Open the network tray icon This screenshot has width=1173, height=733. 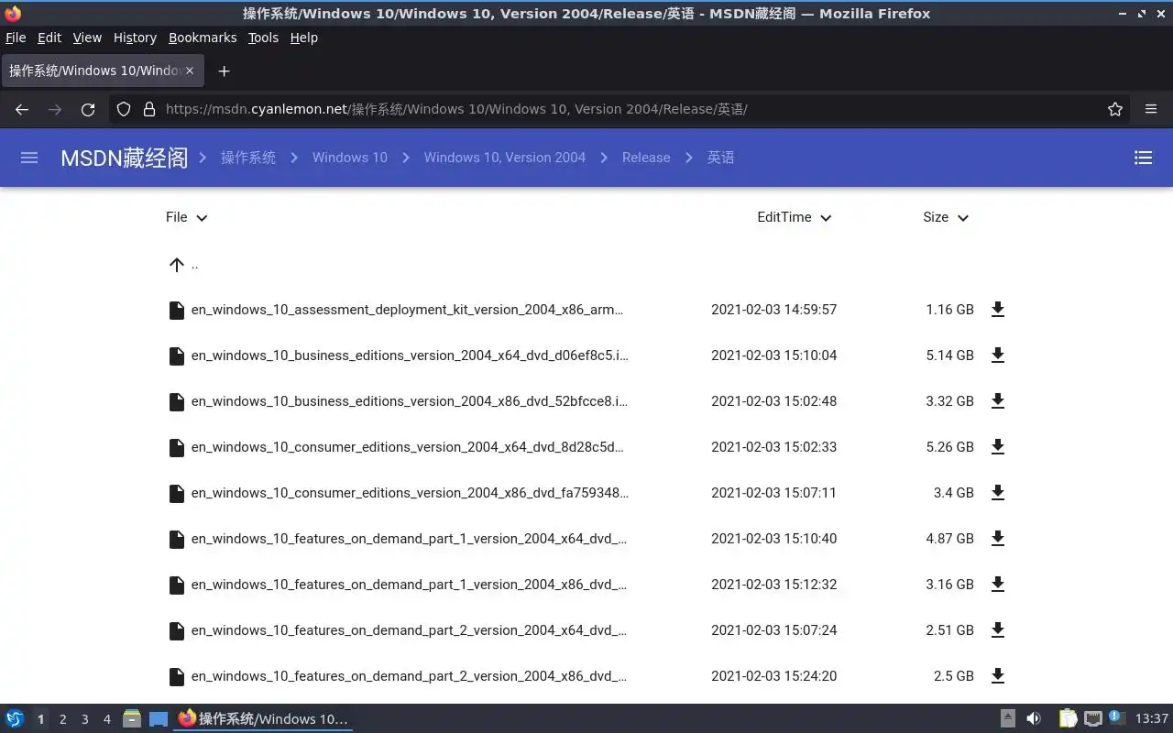(x=1092, y=719)
